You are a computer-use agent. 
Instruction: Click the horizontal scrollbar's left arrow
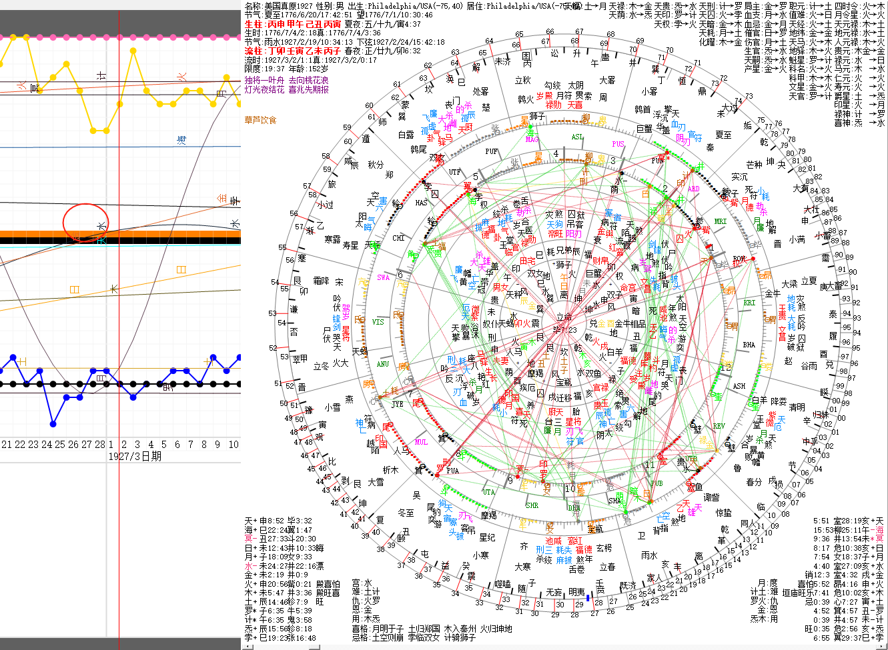click(4, 643)
